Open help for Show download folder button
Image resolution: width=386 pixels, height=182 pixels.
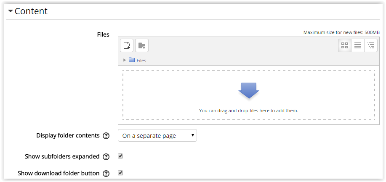(x=106, y=174)
